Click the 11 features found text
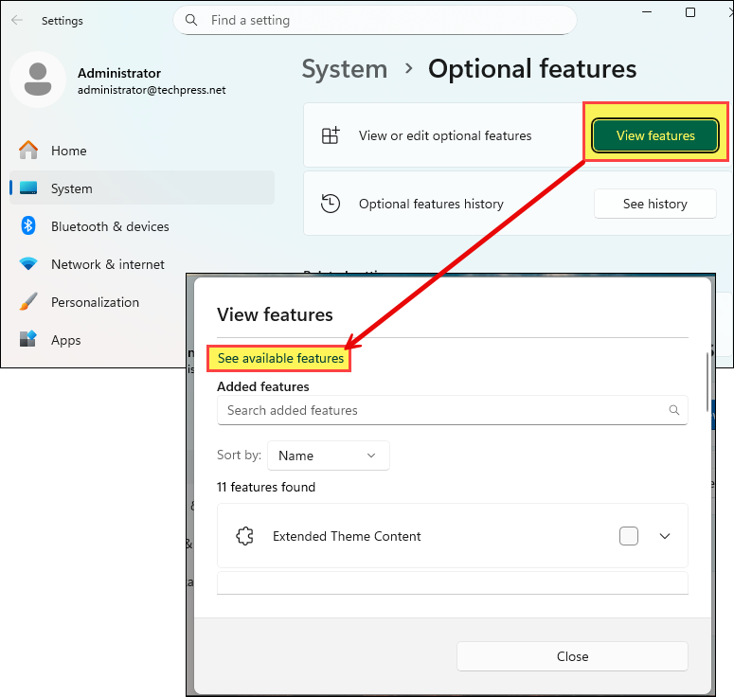Image resolution: width=734 pixels, height=697 pixels. [x=266, y=488]
